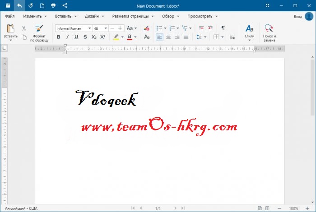Toggle Bold formatting
Screen dimensions: 316x212
59,37
